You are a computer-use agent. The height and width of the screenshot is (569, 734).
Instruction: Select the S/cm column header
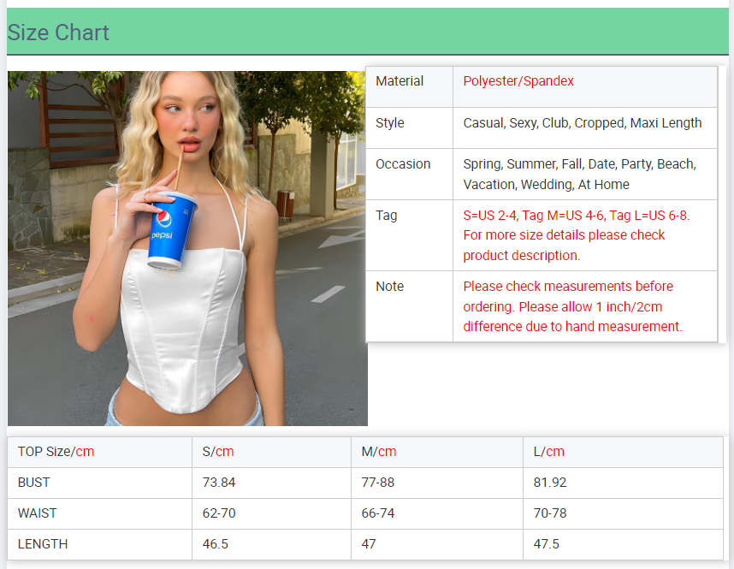tap(218, 452)
